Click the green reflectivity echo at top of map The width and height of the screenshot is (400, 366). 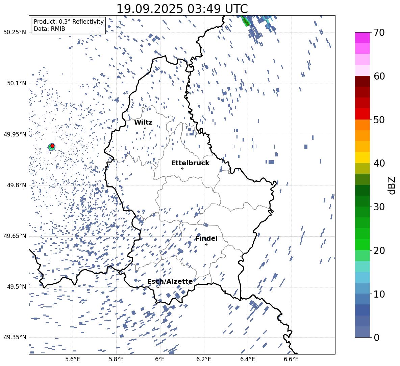[246, 21]
